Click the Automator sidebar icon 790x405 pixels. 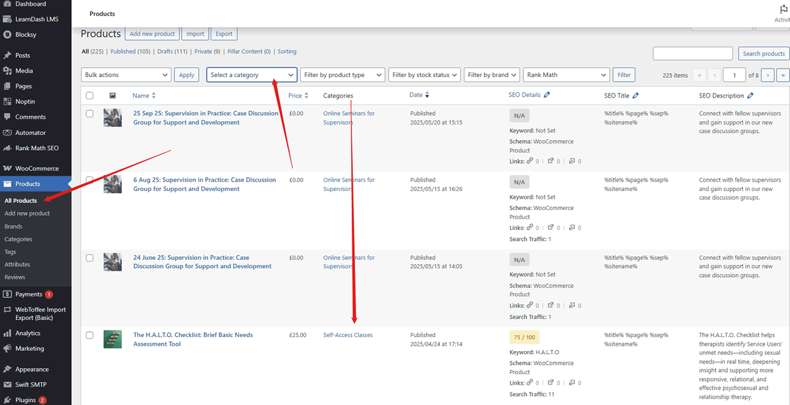(7, 132)
